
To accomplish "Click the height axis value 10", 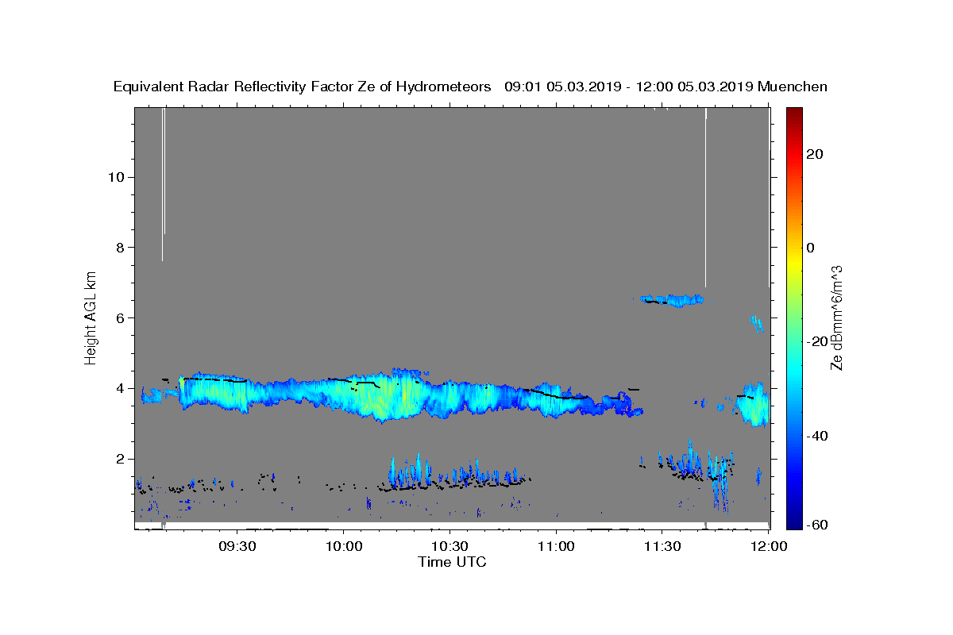I will click(x=115, y=177).
